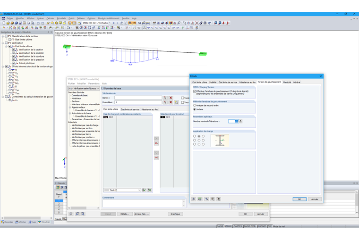Go to previous load case arrow in toolbar
This screenshot has width=359, height=240.
point(113,23)
